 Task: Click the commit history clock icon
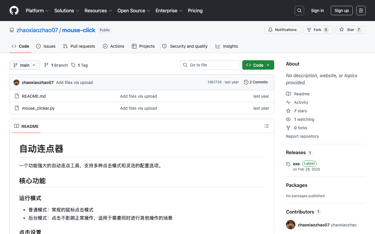pos(246,82)
